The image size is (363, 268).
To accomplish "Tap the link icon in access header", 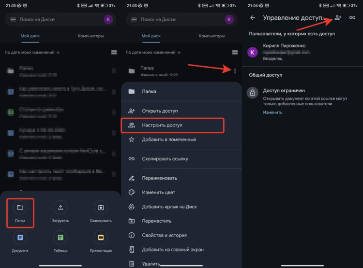I will tap(352, 17).
